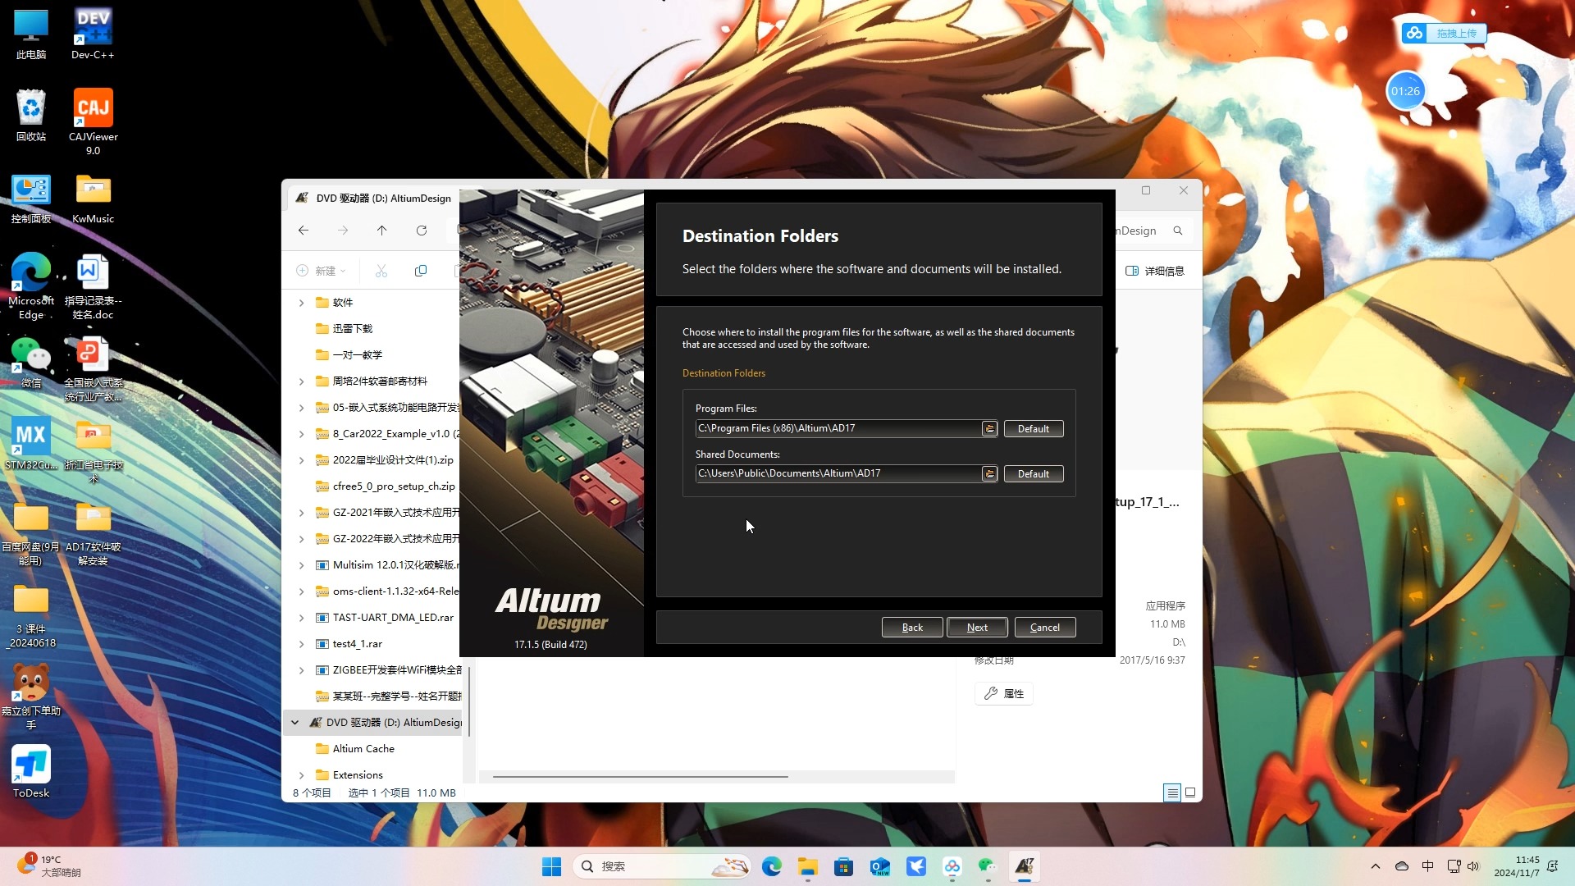Open Dev-C++ desktop shortcut

(93, 34)
